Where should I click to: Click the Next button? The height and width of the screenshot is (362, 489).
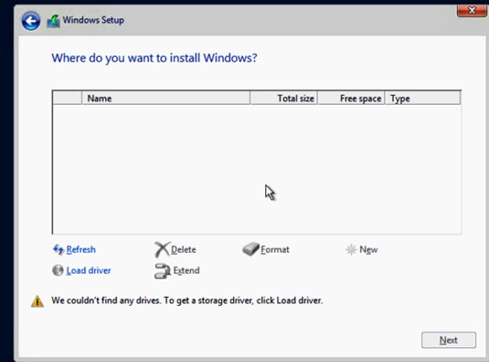(x=448, y=339)
